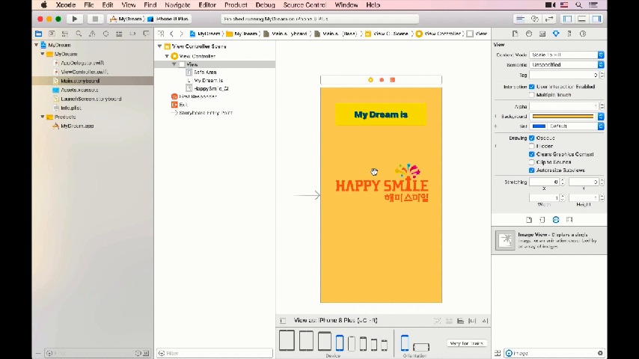639x359 pixels.
Task: Enable the Hidden checkbox
Action: 531,146
